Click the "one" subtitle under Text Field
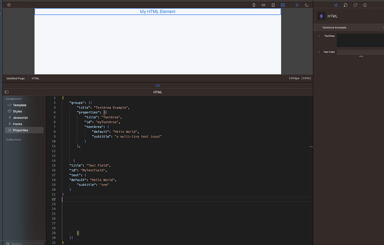Screen dimensions: 384x245 coord(361,56)
